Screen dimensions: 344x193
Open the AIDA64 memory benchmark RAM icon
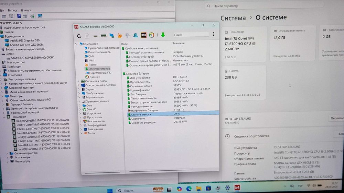click(x=104, y=36)
